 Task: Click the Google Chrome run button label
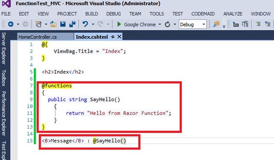[140, 24]
